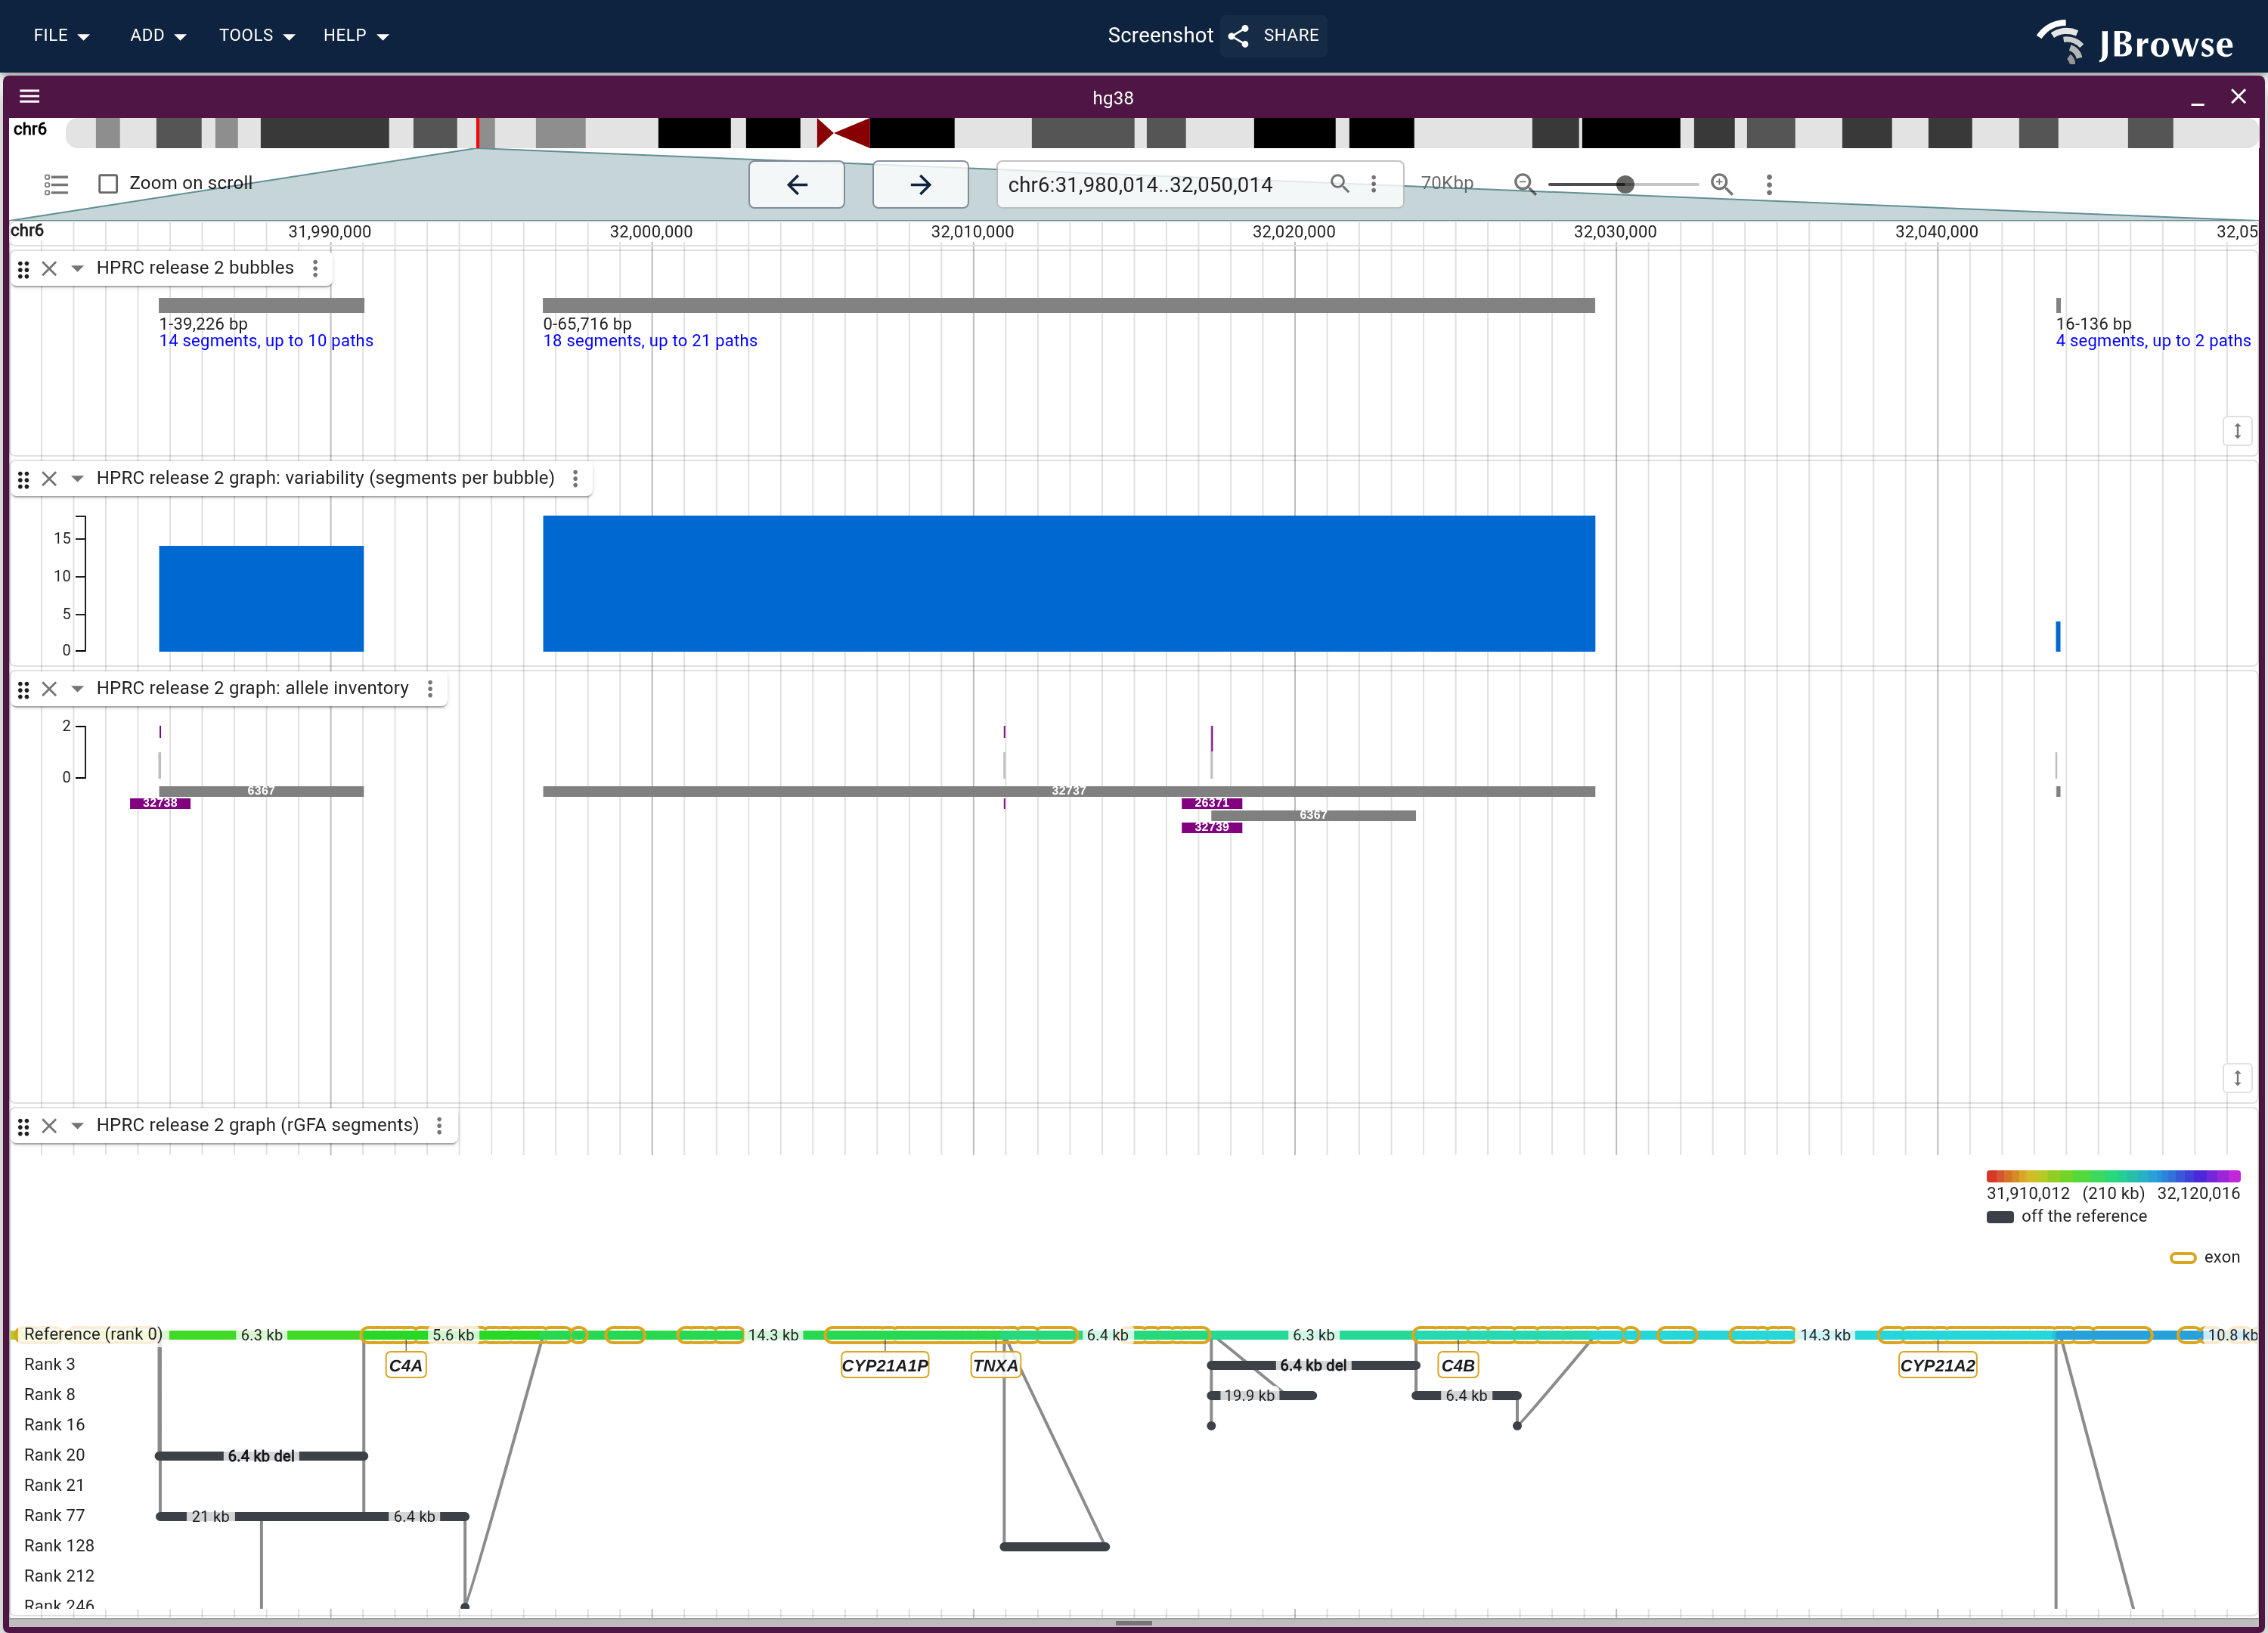Click the SHARE button

click(1274, 35)
